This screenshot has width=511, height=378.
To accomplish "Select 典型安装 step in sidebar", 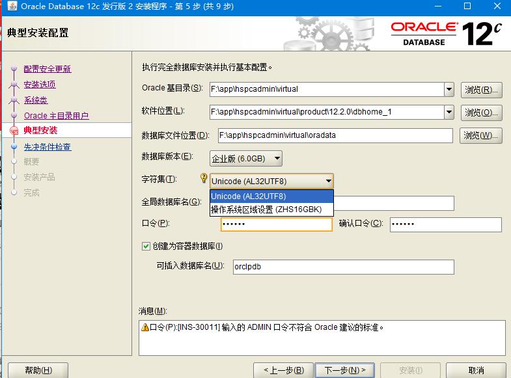I will tap(40, 131).
